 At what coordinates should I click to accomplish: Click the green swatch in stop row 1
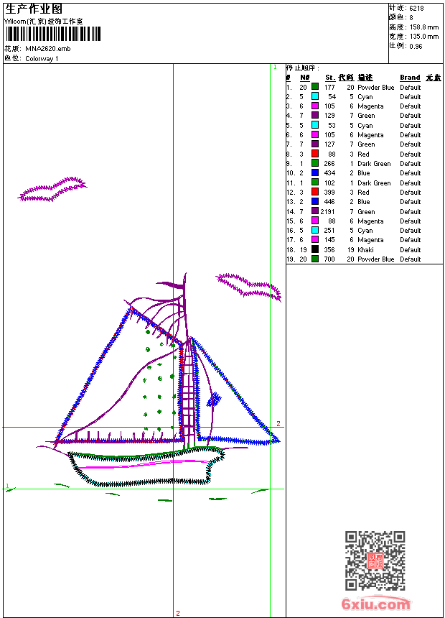point(315,87)
